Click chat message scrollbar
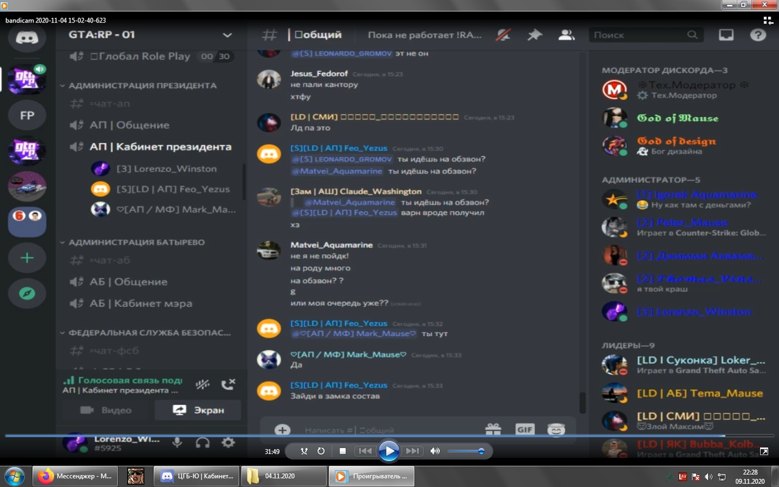 tap(582, 403)
